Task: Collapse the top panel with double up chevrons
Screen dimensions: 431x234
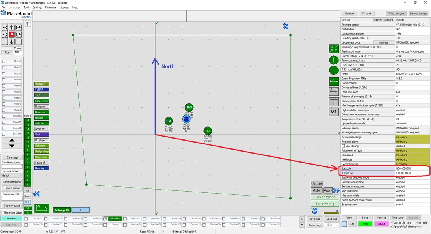Action: click(285, 26)
